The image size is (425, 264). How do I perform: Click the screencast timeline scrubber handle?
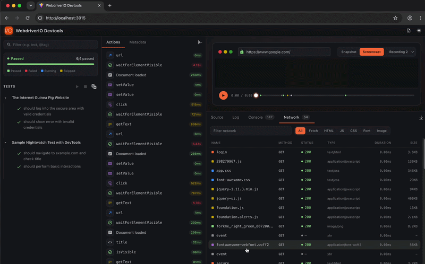pos(256,95)
